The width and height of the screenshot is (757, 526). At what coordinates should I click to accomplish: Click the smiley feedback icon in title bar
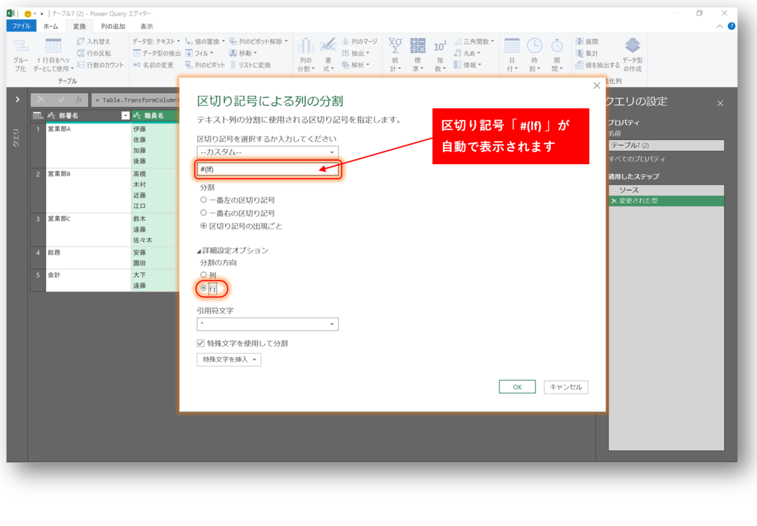[28, 13]
